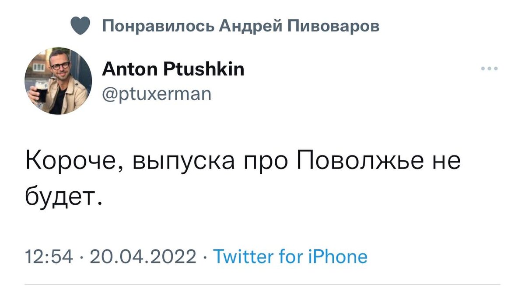
Task: Open the @ptuxerman handle
Action: pos(156,94)
